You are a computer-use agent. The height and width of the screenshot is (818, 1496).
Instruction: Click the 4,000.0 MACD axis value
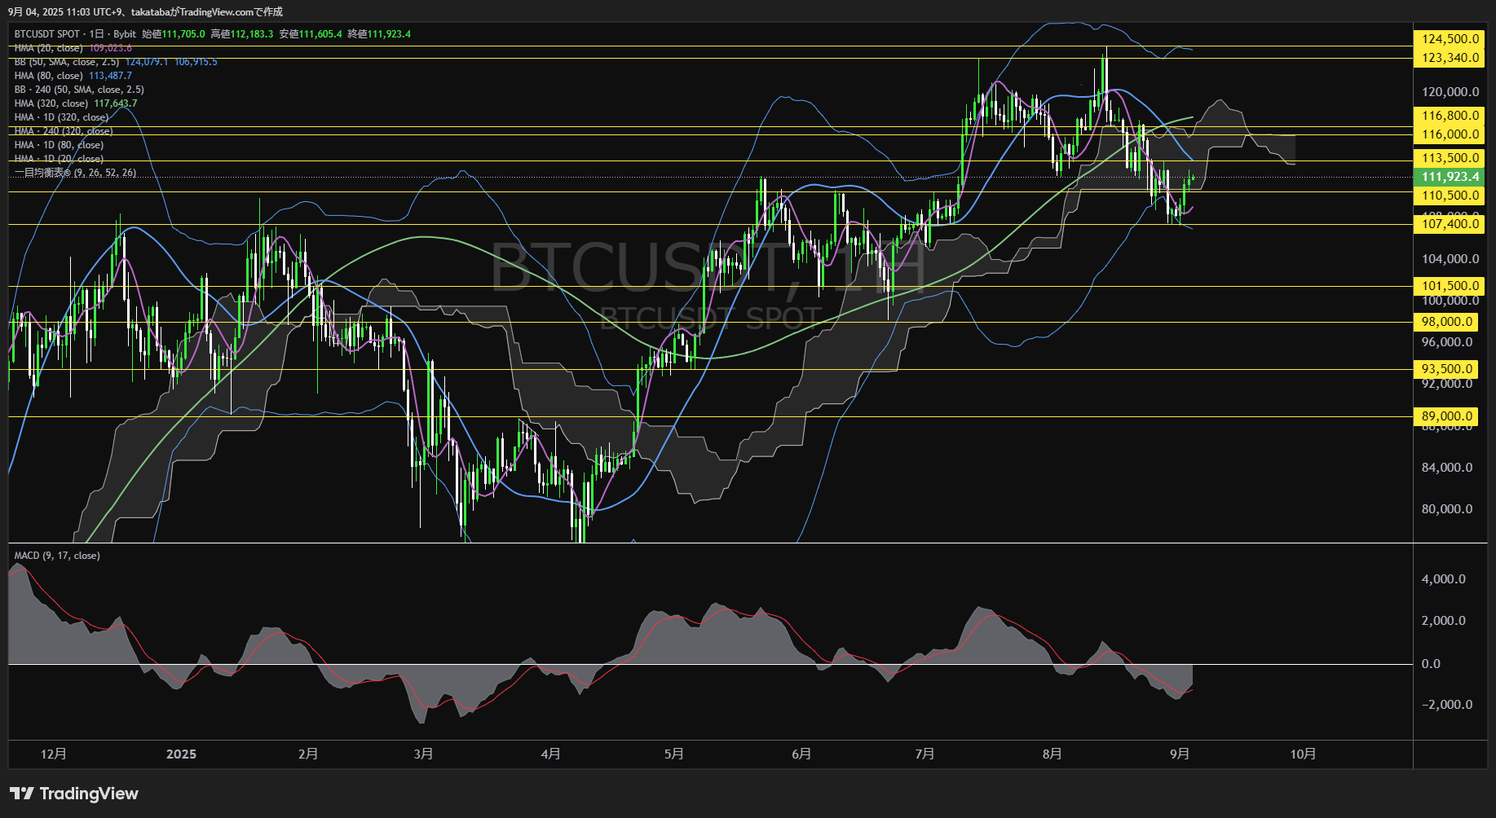coord(1444,579)
